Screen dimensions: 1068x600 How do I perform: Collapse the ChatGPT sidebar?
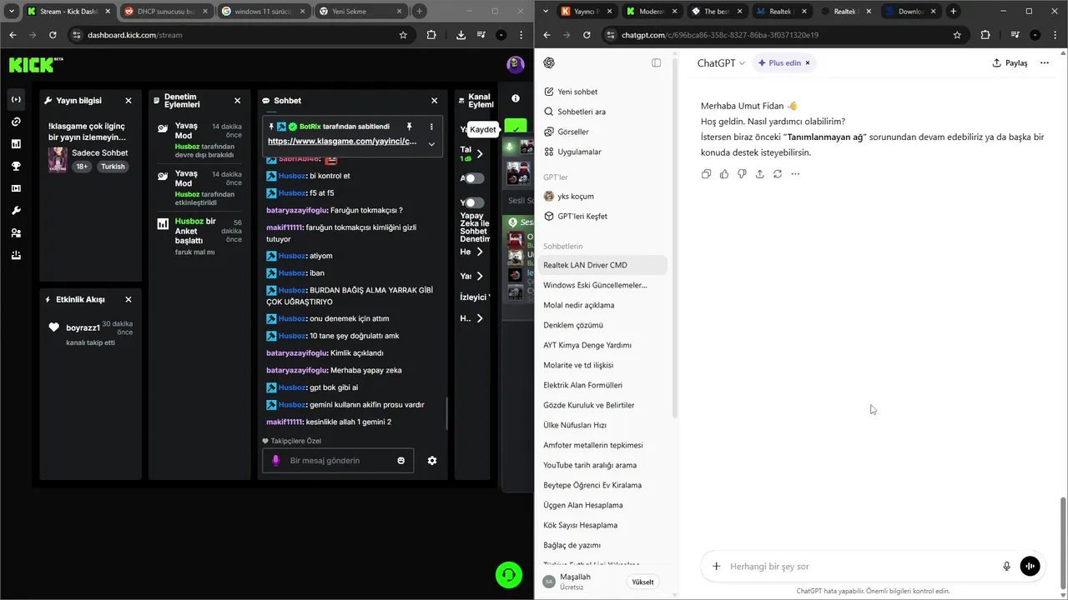pos(657,63)
